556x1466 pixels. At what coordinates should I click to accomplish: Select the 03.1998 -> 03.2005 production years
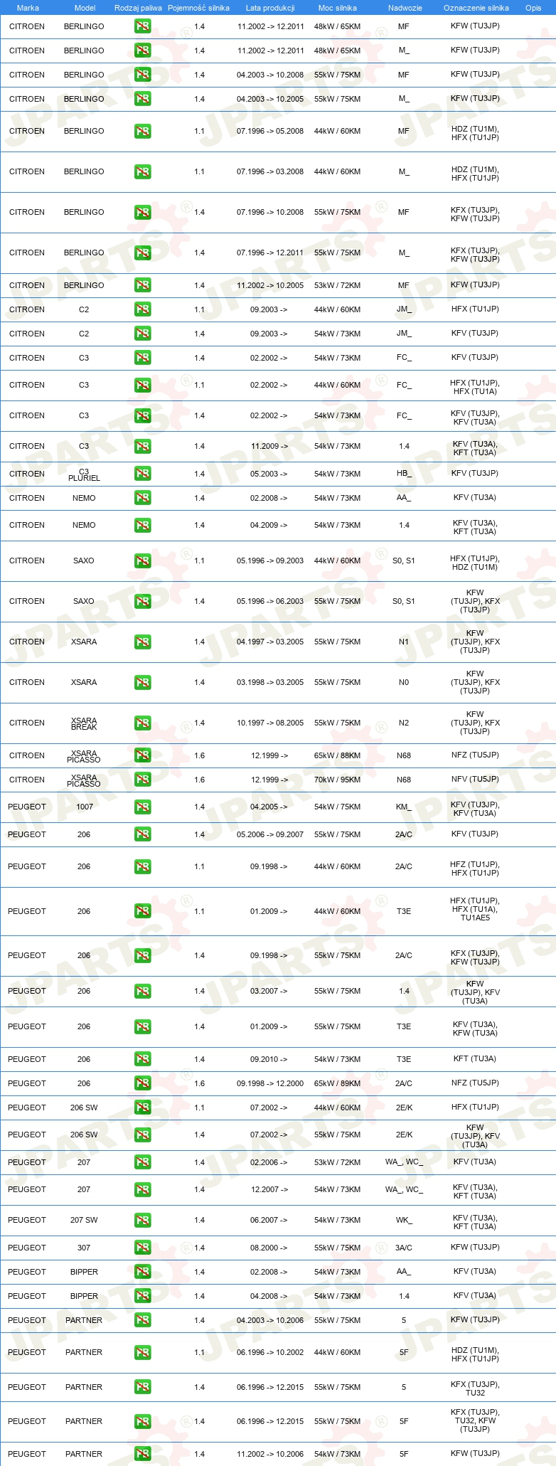click(270, 682)
